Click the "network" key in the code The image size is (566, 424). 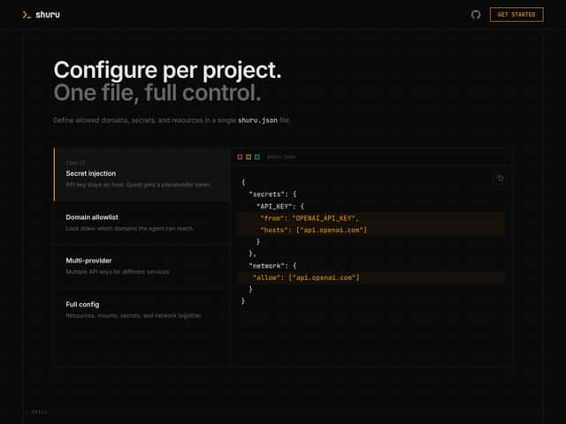[x=265, y=266]
